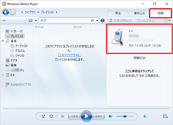Viewport: 173px width, 125px height.
Task: Go back with the blue back arrow
Action: 6,12
